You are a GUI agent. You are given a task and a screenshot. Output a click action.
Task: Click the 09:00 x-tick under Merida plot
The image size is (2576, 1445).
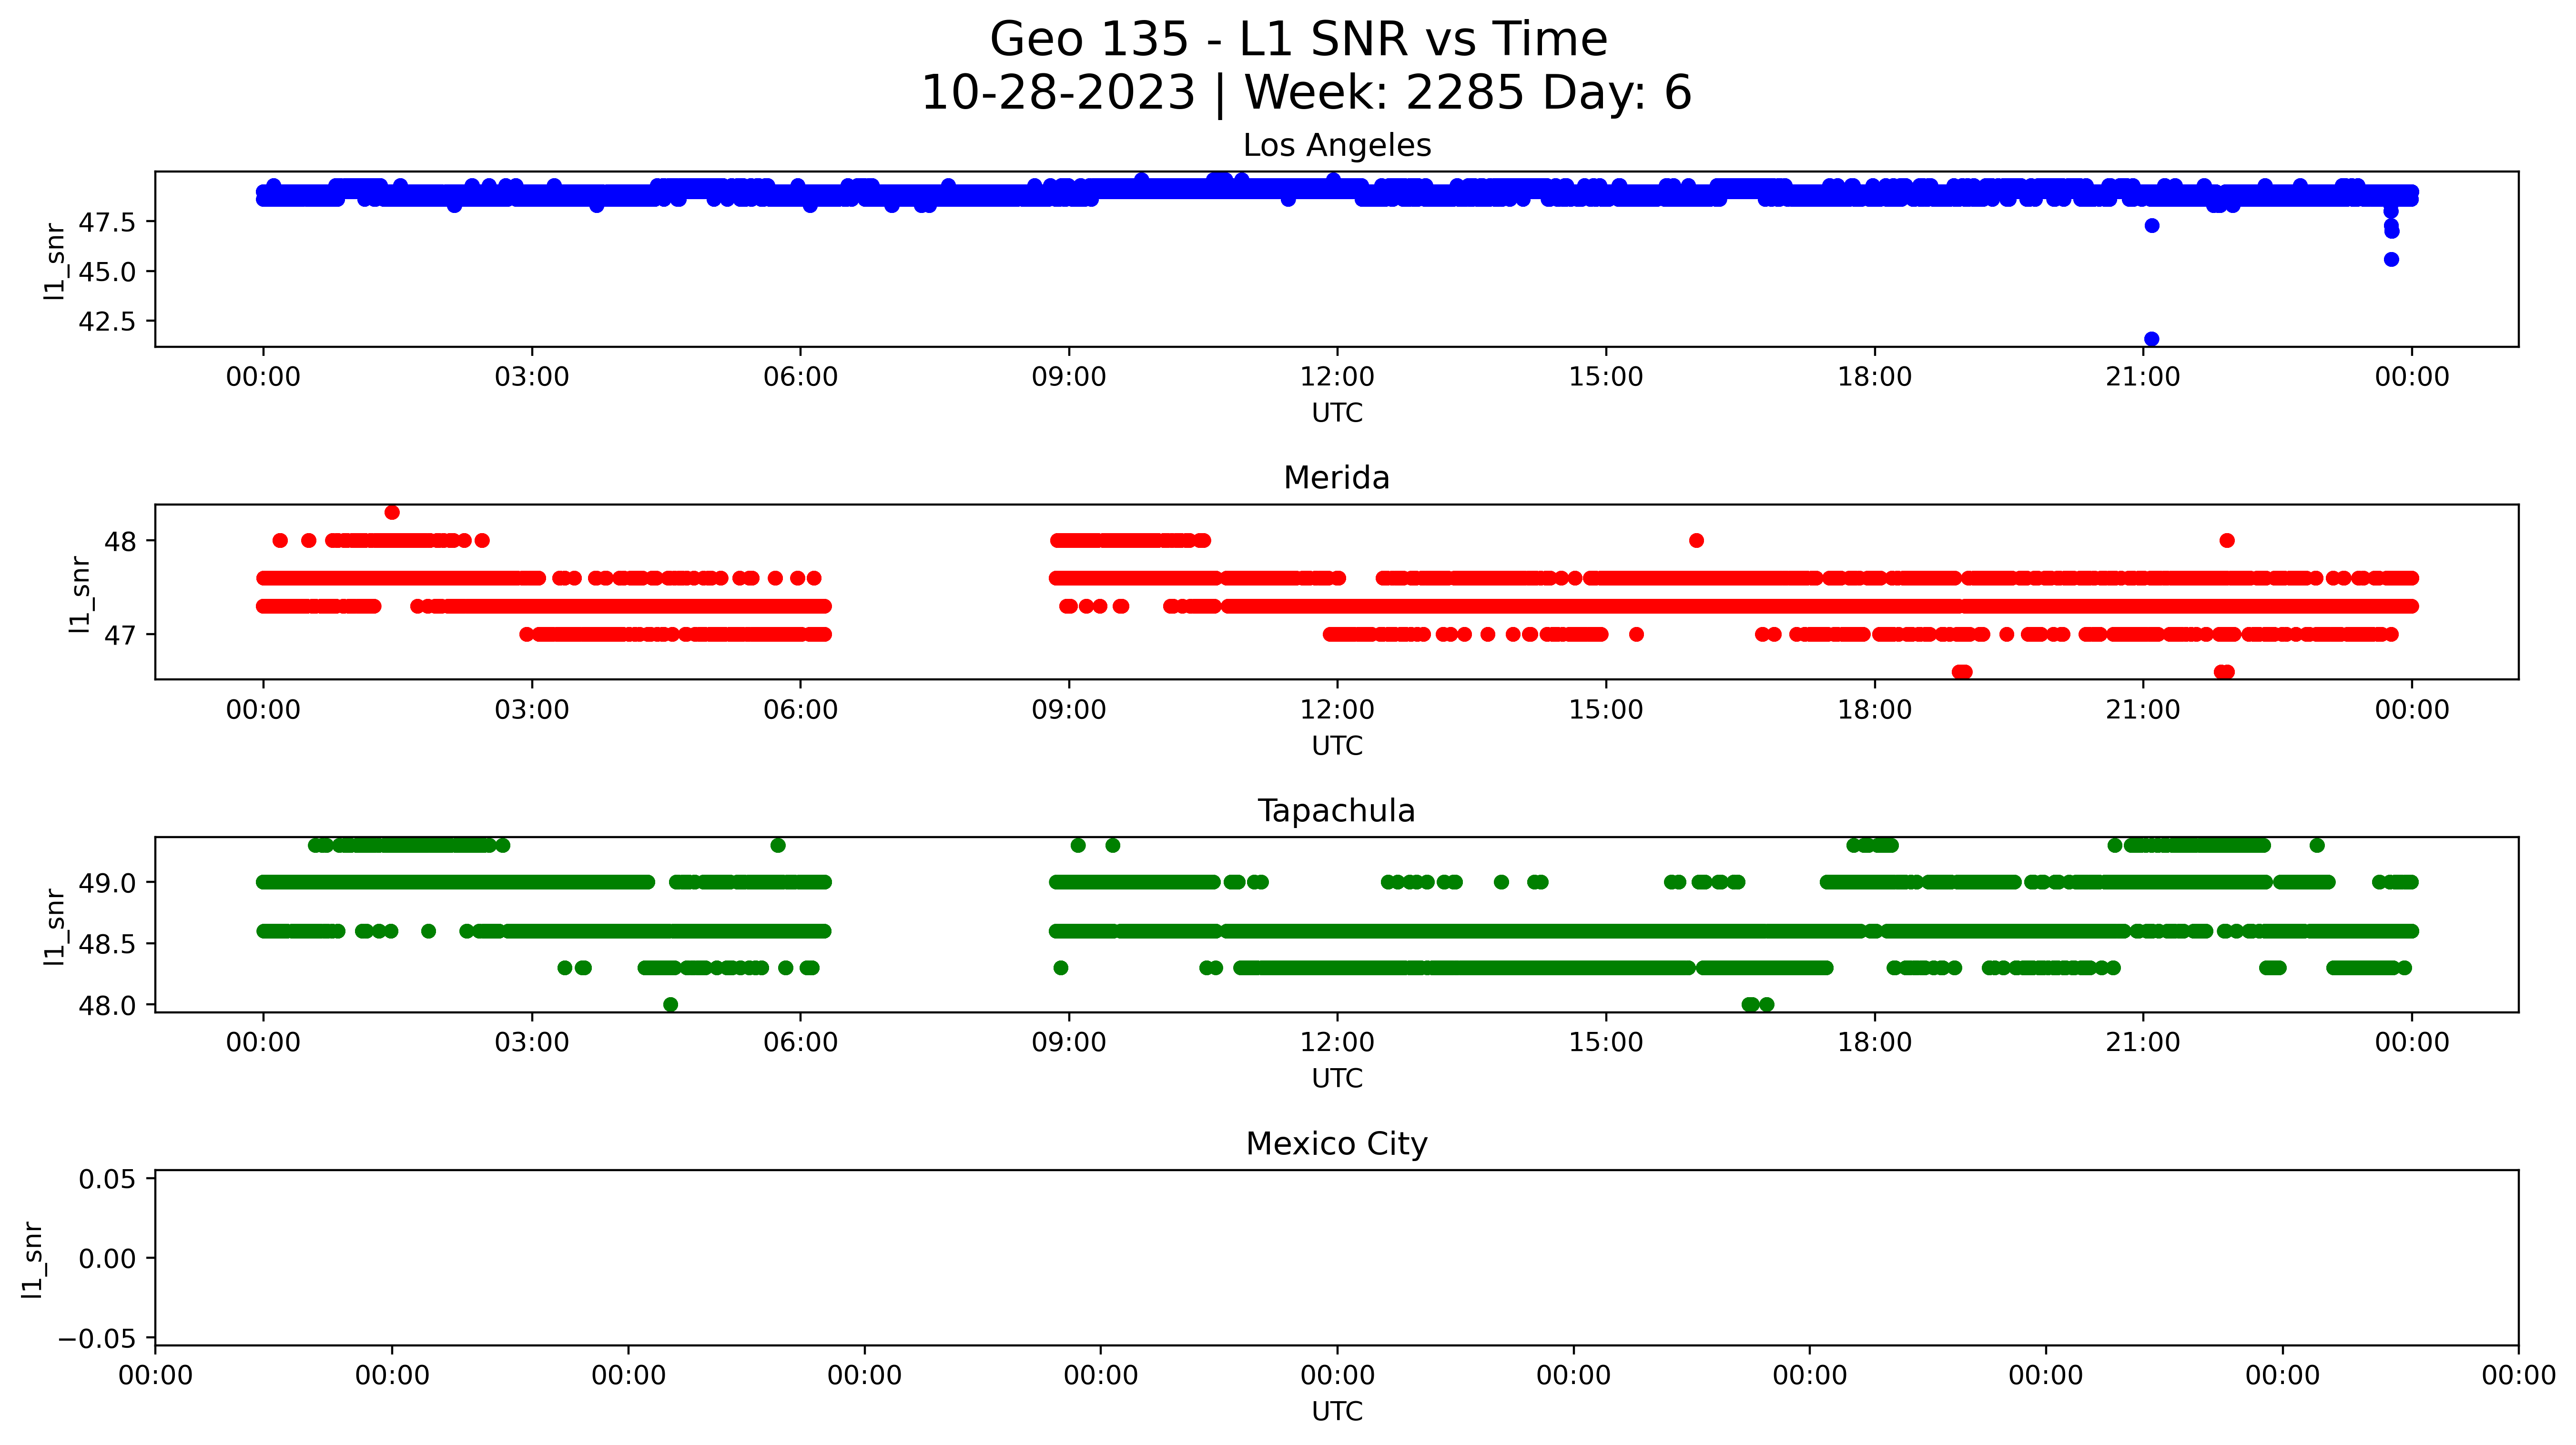coord(1069,710)
